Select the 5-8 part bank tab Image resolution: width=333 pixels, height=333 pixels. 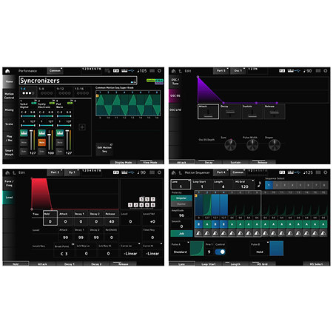[47, 91]
